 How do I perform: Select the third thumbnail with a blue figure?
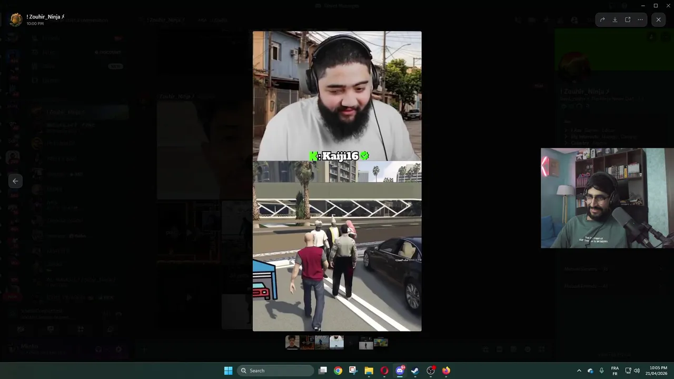point(322,343)
